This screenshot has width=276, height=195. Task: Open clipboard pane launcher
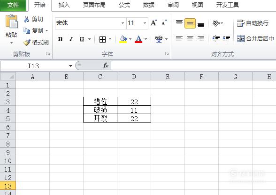pos(48,54)
